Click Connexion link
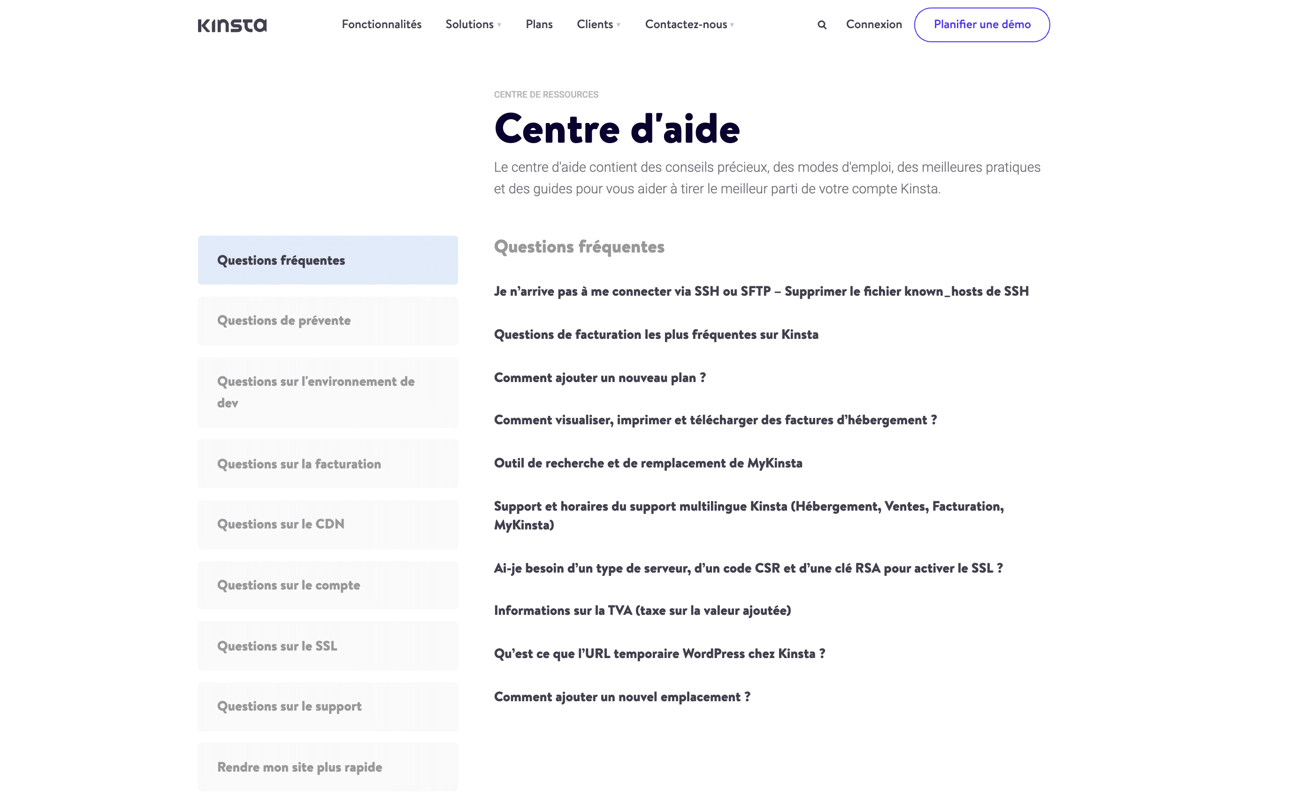This screenshot has height=812, width=1299. click(872, 24)
